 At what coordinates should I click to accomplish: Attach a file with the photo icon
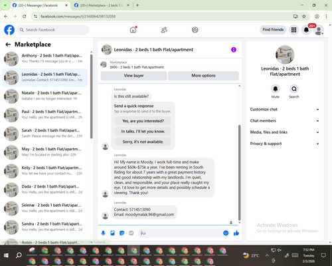(x=112, y=233)
